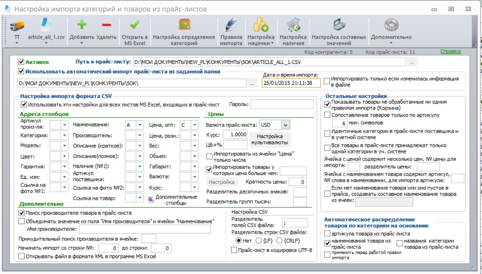Open price list in MS Excel
Image resolution: width=482 pixels, height=274 pixels.
pos(134,25)
